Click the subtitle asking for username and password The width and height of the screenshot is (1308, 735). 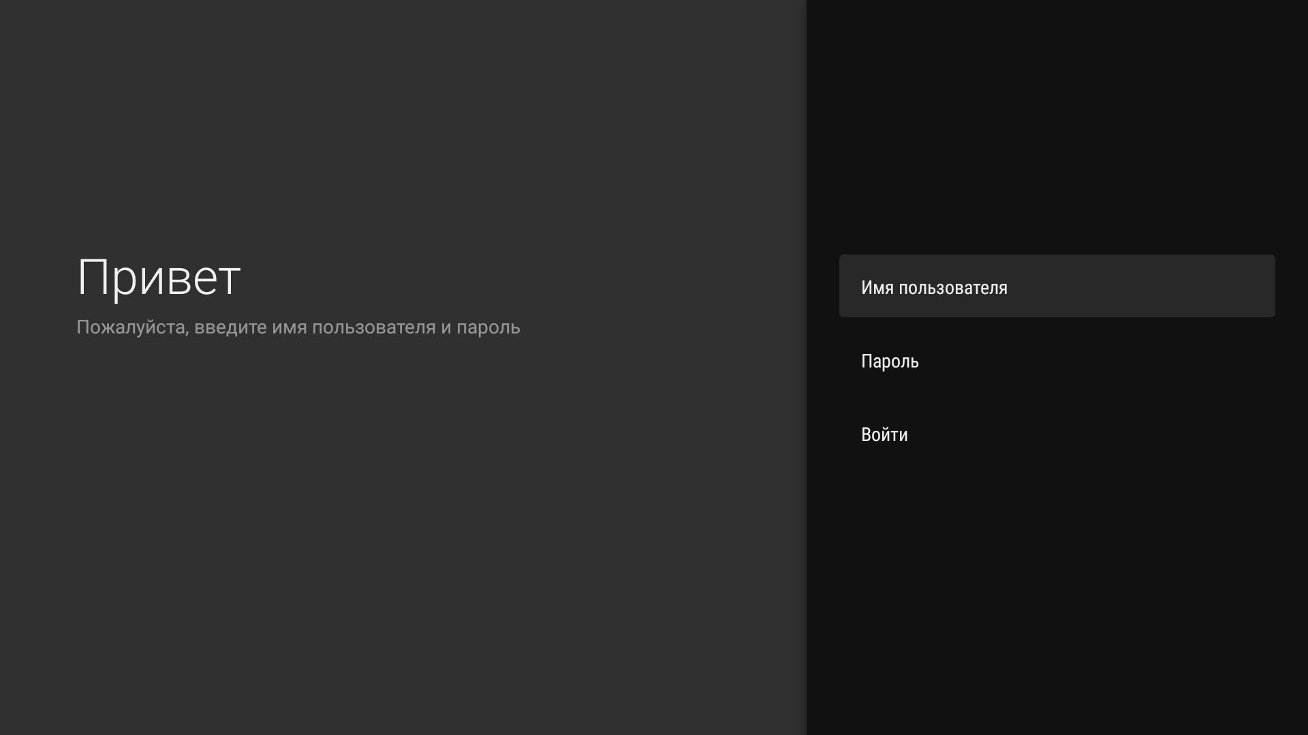(298, 327)
